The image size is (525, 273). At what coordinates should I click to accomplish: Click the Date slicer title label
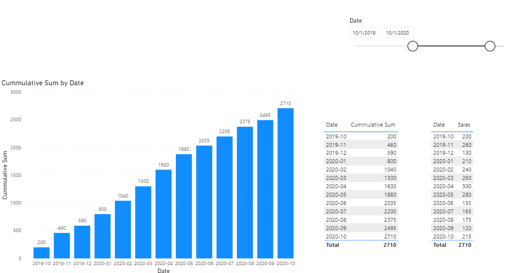[x=356, y=21]
